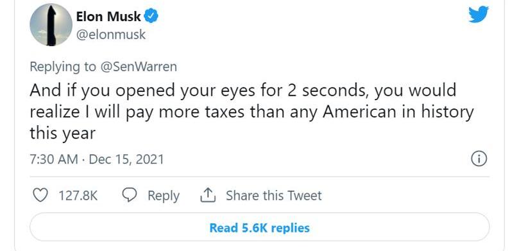Click the 127.8K likes count
Screen dimensions: 526x251
tap(78, 196)
